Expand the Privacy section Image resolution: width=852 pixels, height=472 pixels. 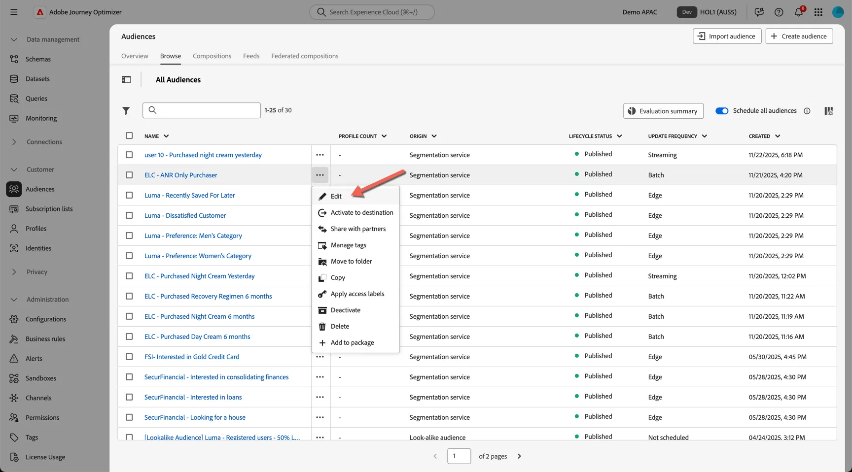[x=14, y=272]
